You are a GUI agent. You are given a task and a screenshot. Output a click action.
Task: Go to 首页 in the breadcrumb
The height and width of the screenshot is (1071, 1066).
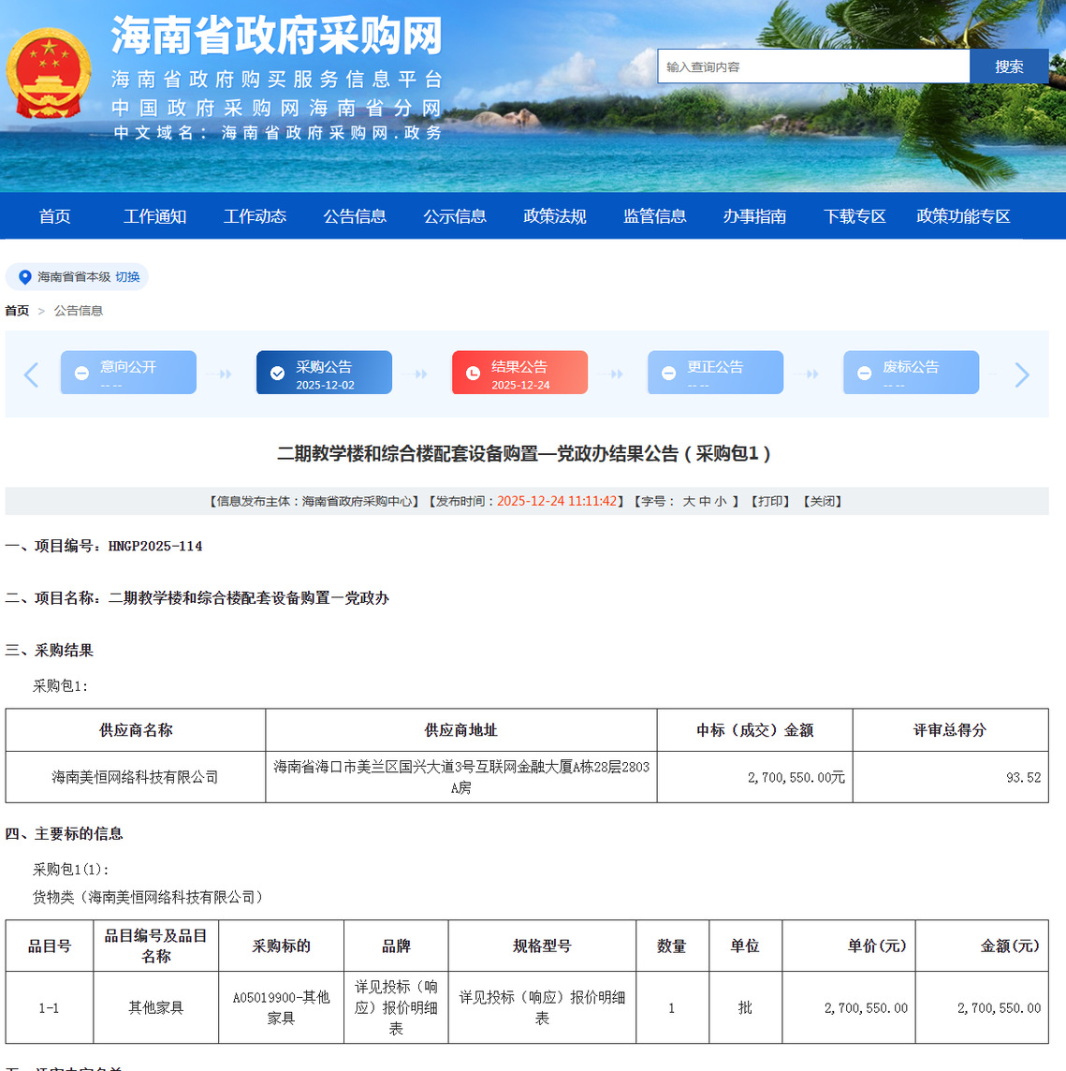[x=17, y=311]
